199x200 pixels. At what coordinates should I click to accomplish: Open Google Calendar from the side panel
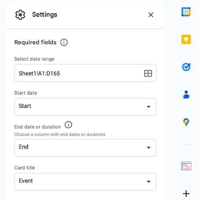pyautogui.click(x=186, y=12)
